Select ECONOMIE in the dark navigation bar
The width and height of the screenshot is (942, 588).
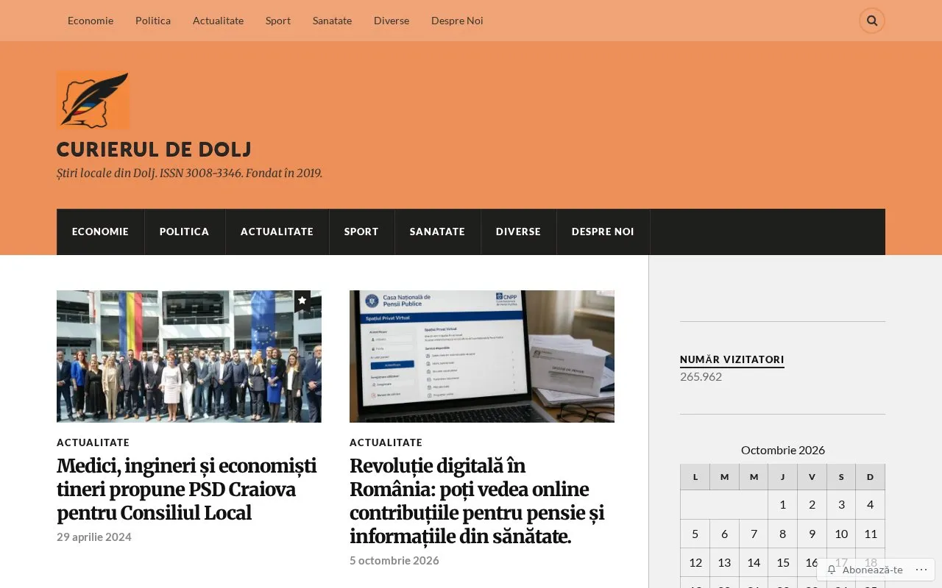[100, 232]
